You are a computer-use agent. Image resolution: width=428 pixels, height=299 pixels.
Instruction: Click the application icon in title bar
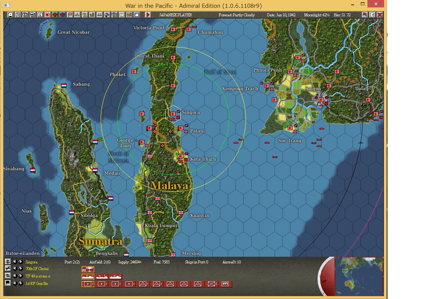click(x=7, y=5)
